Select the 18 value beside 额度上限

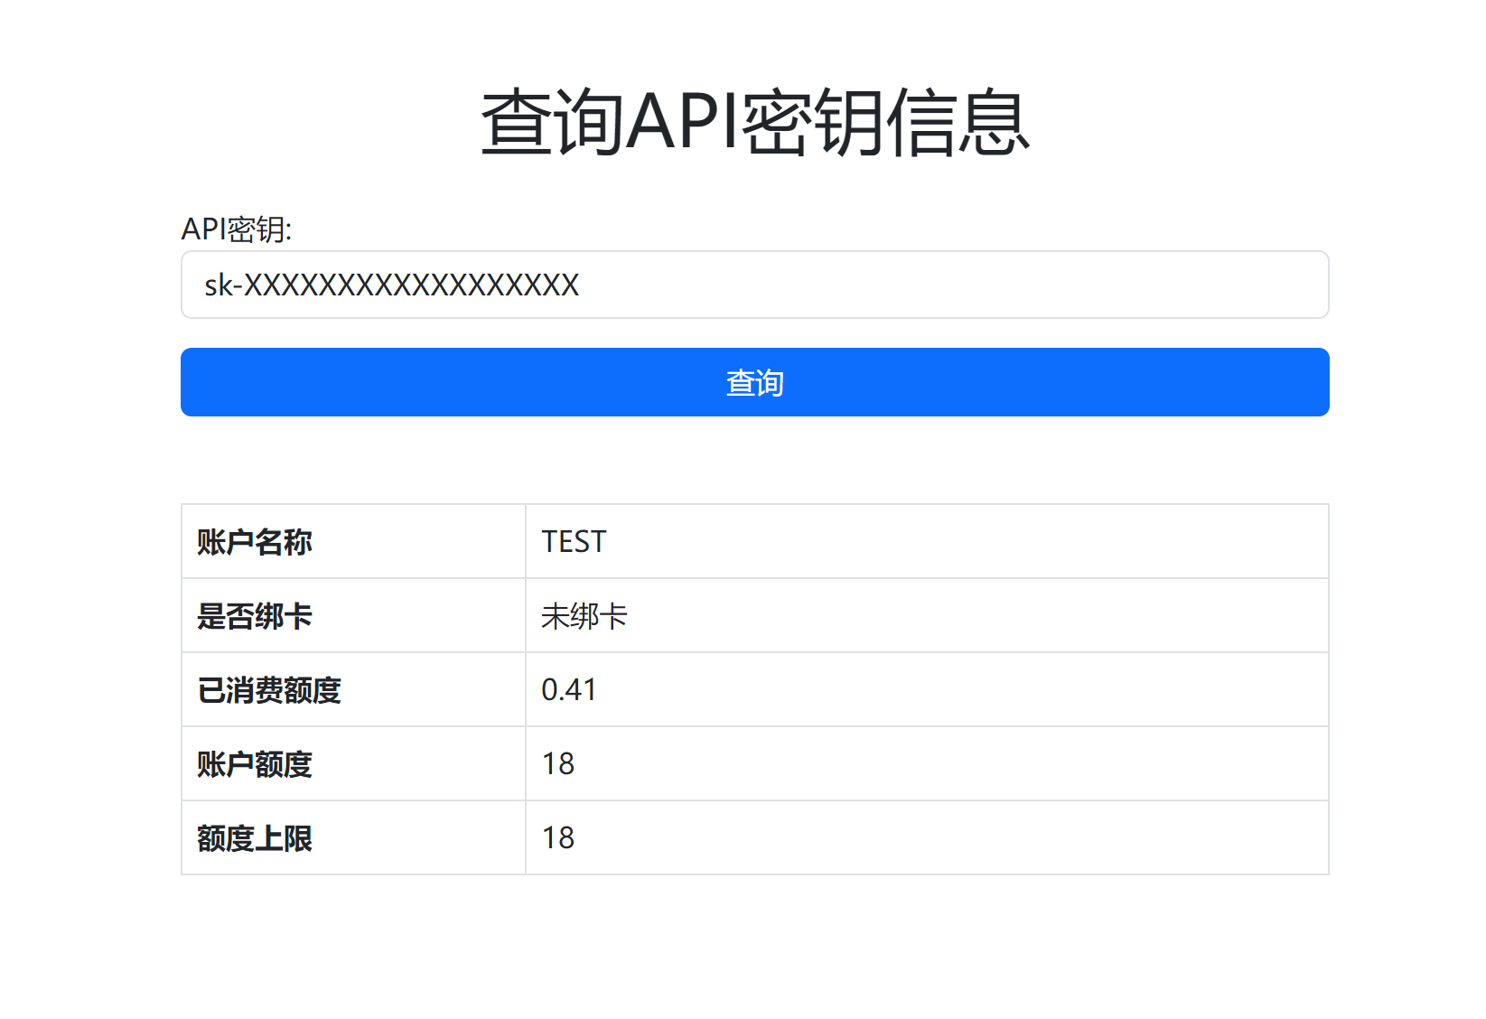point(558,838)
